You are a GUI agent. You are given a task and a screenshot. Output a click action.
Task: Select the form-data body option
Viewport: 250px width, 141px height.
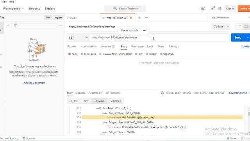click(x=88, y=54)
